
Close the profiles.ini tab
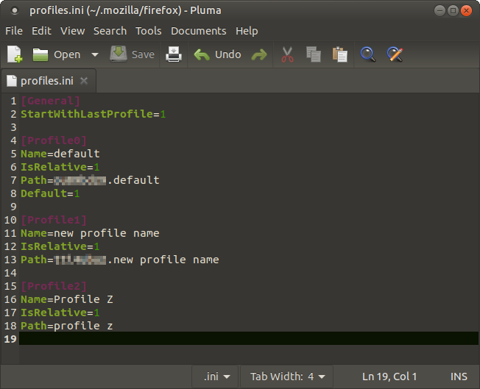pyautogui.click(x=84, y=81)
